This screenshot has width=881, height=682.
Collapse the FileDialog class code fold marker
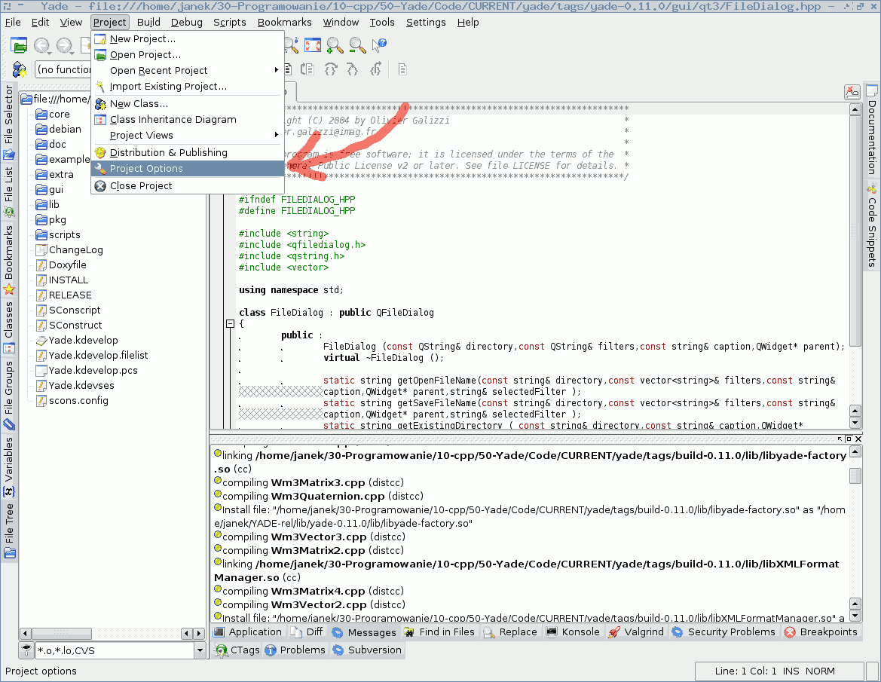[x=230, y=324]
